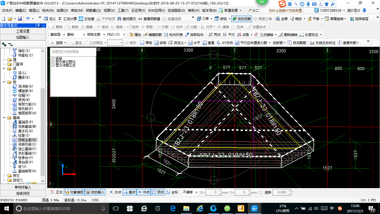Screen dimensions: 380x214
Task: Toggle 正交 orthogonal mode
Action: (x=57, y=192)
